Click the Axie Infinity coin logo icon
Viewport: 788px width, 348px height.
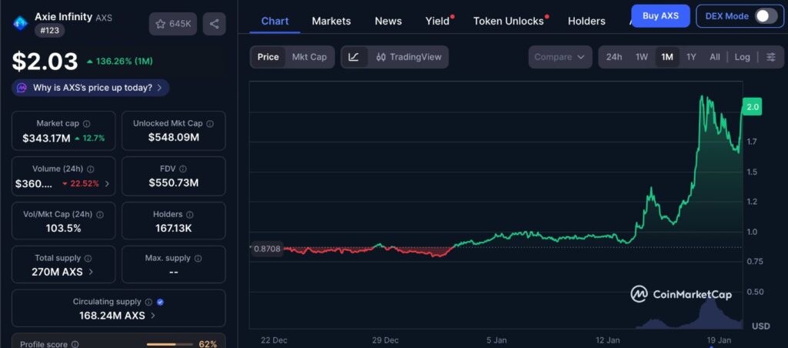pyautogui.click(x=20, y=22)
